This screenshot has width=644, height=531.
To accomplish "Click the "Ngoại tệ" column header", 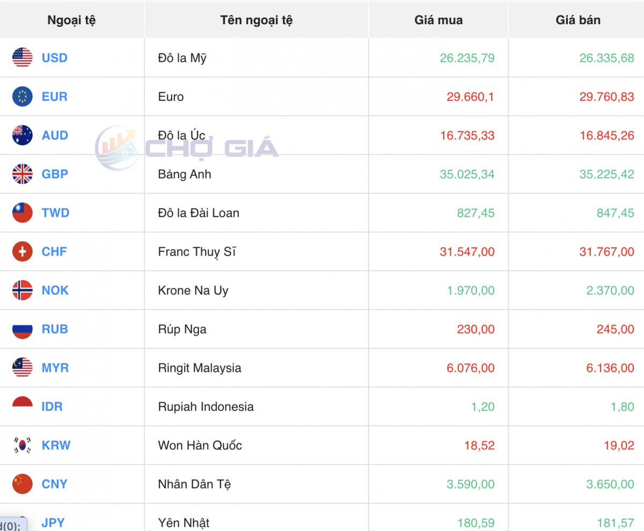I will pyautogui.click(x=71, y=20).
